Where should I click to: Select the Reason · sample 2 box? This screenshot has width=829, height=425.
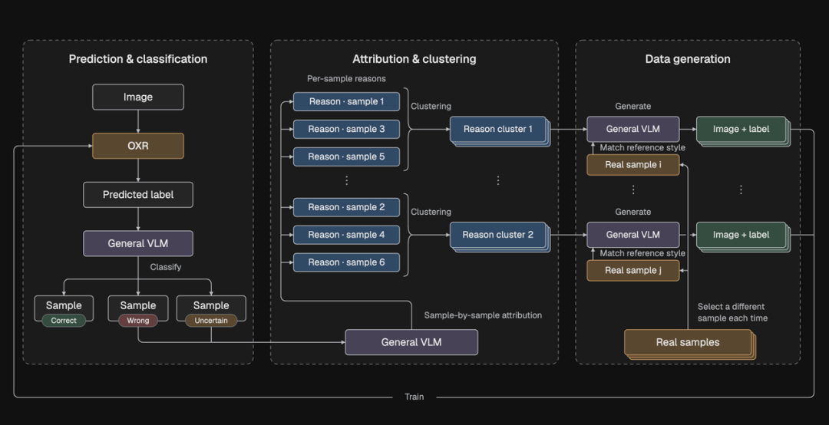[x=346, y=207]
